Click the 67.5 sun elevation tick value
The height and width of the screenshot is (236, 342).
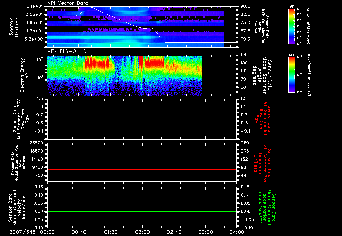tap(245, 31)
